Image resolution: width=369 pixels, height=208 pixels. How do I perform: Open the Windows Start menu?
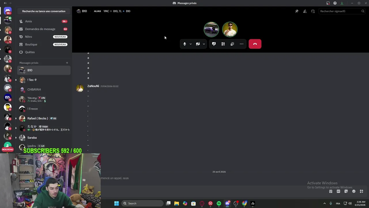click(116, 203)
